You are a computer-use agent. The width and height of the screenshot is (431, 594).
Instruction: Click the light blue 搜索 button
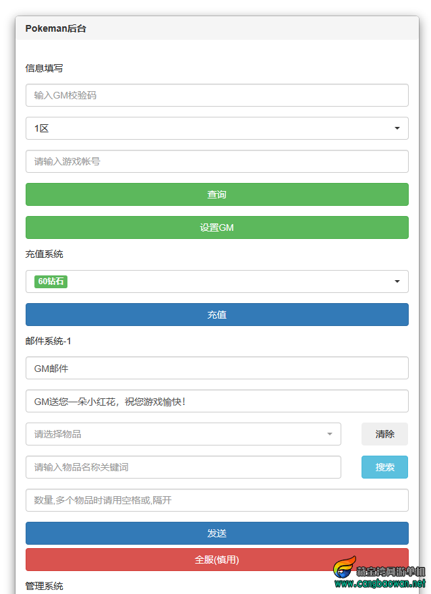[x=384, y=467]
